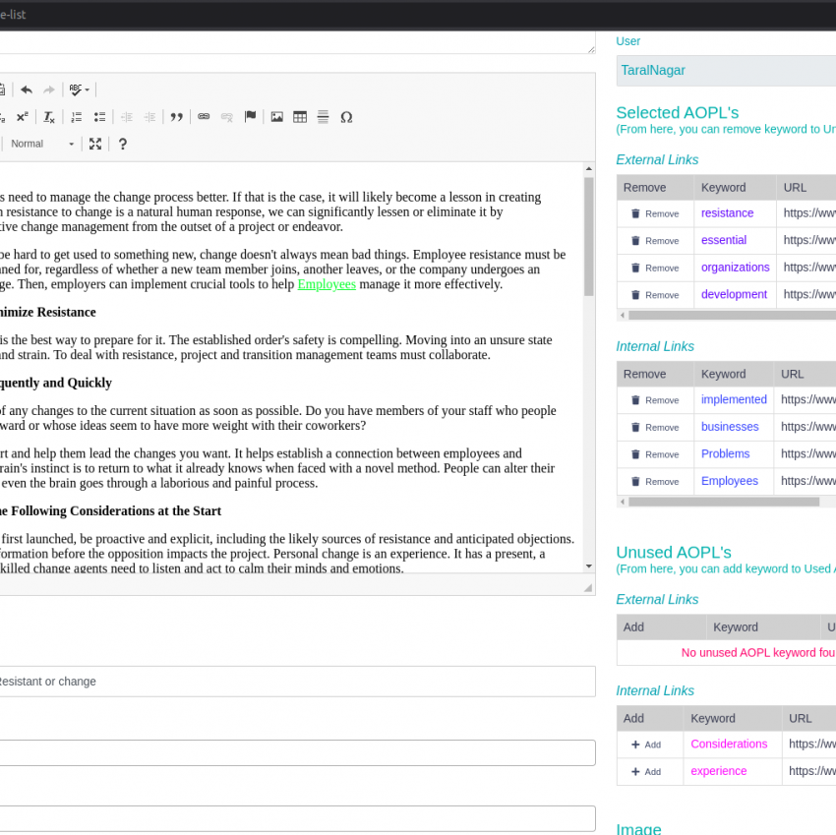Open the organizations keyword link
Viewport: 836px width, 835px height.
pos(736,268)
